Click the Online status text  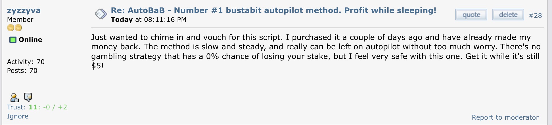(x=30, y=40)
